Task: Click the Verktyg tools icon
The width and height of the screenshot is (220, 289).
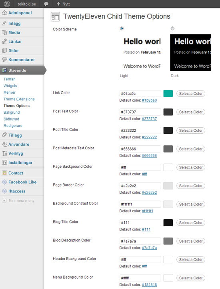Action: pos(4,153)
